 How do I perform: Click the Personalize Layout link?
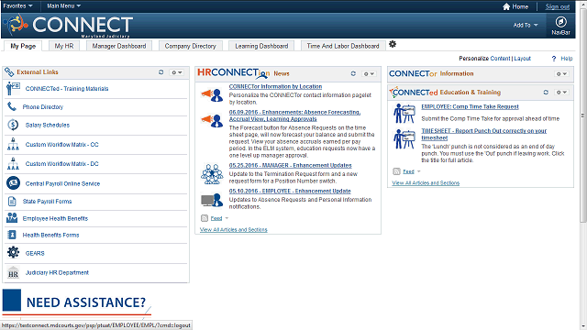pyautogui.click(x=522, y=59)
